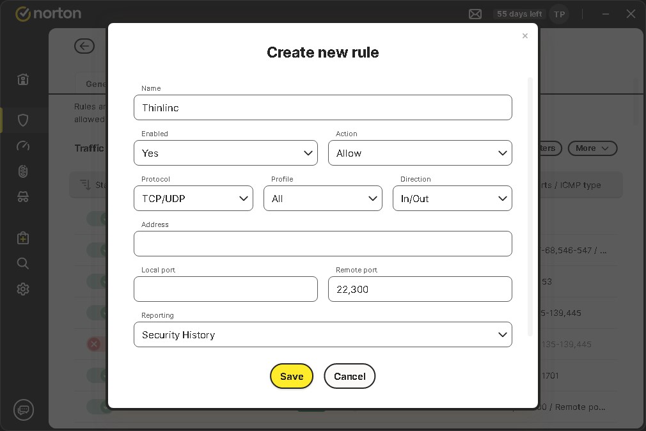Click the fingerprint Privacy sidebar icon

(x=23, y=171)
